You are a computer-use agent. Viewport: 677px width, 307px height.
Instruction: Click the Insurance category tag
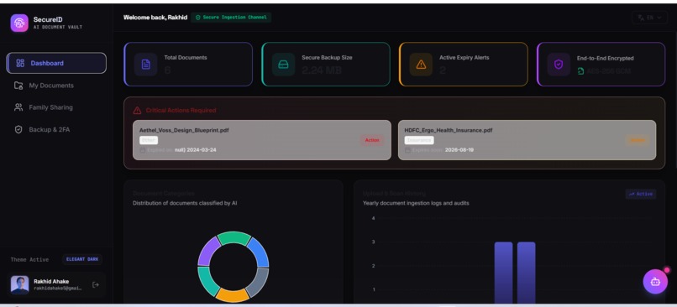point(419,140)
